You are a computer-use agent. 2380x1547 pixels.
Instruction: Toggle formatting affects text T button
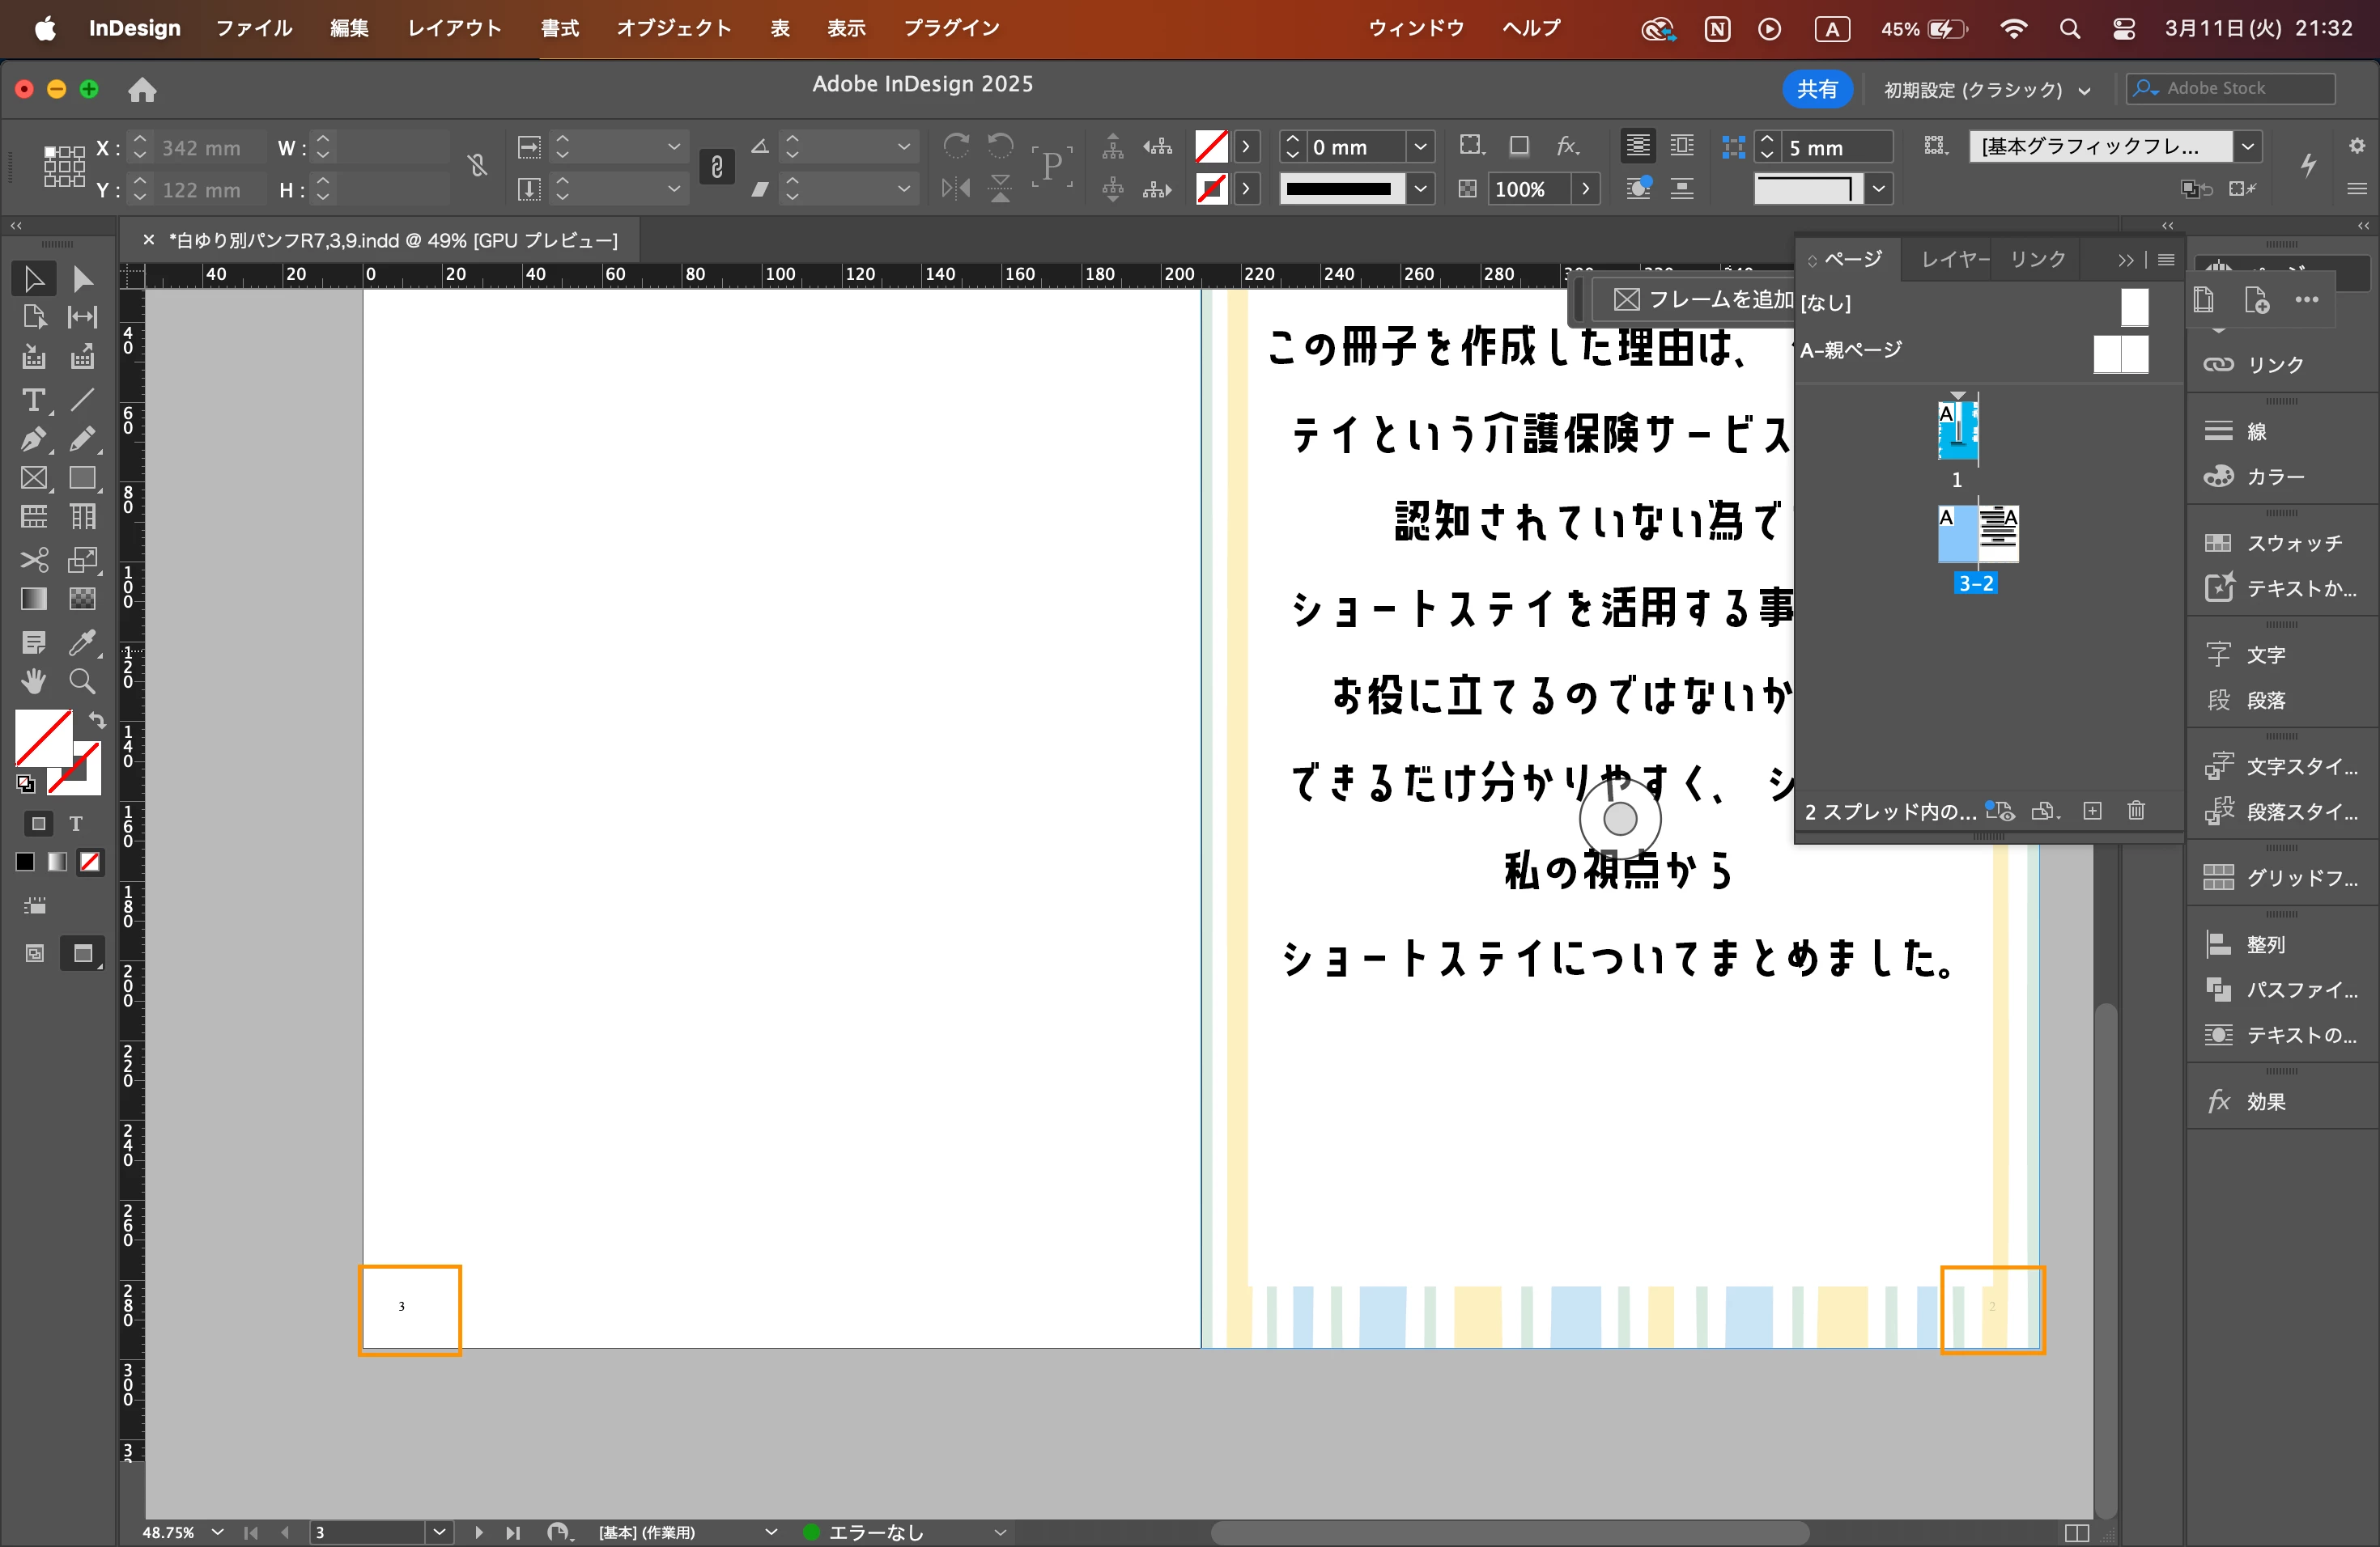click(76, 824)
